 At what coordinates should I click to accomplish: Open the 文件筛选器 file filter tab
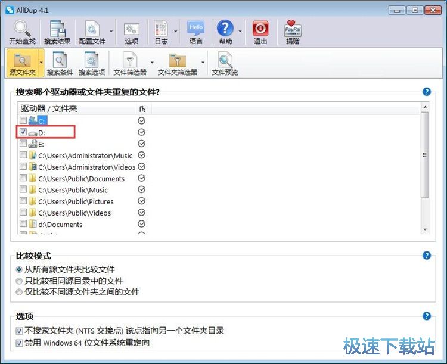pos(130,64)
